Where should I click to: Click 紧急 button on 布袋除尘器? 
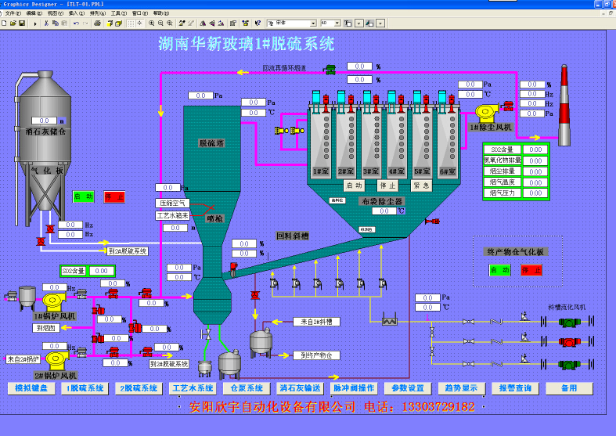422,185
